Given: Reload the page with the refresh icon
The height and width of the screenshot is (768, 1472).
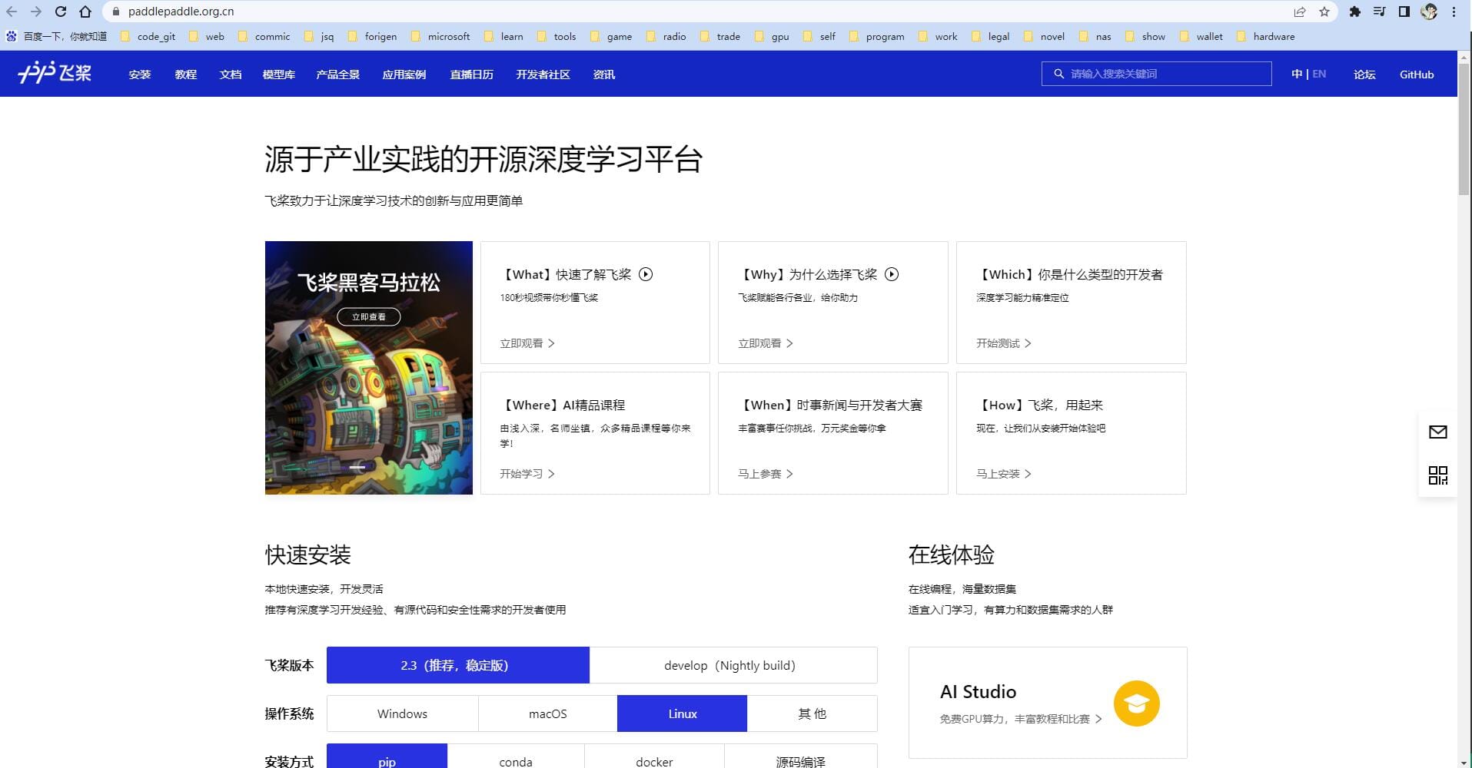Looking at the screenshot, I should pyautogui.click(x=61, y=12).
